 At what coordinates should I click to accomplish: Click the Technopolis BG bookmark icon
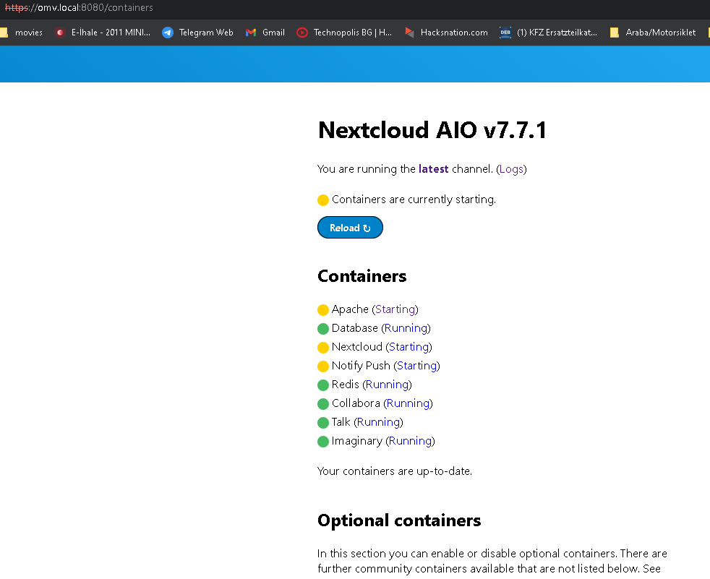(302, 33)
